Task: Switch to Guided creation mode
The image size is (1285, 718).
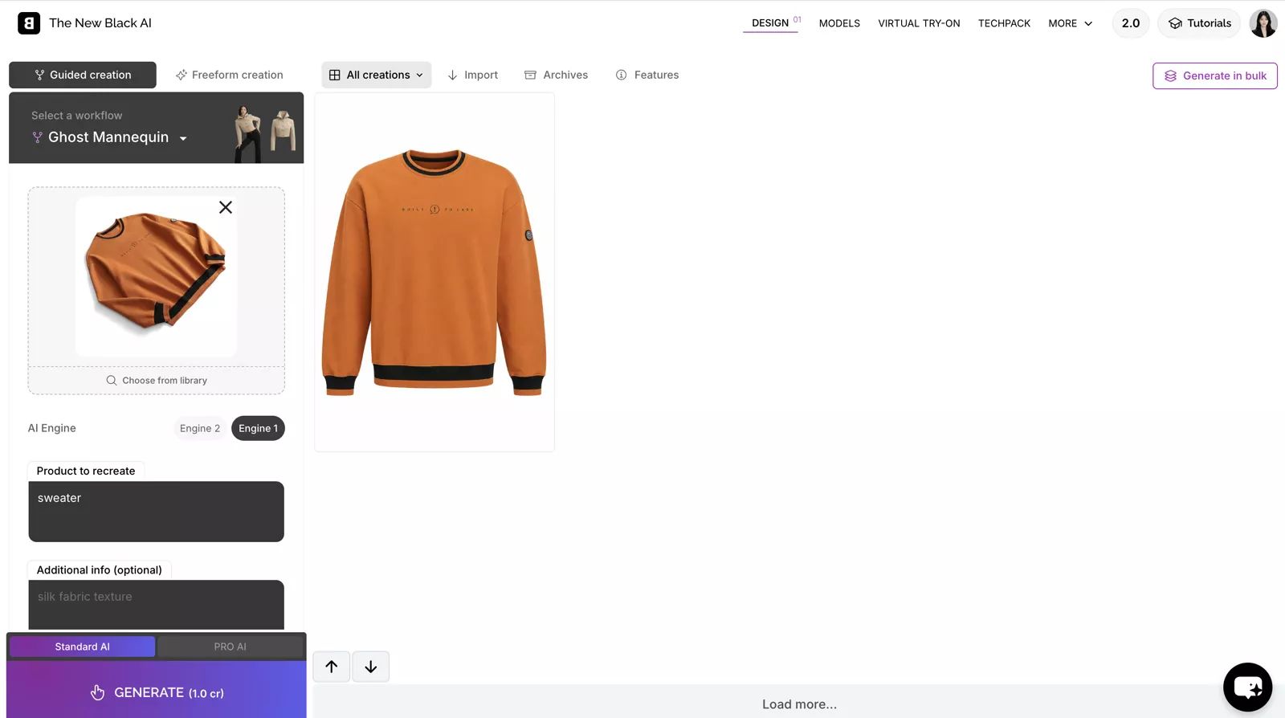Action: [x=83, y=75]
